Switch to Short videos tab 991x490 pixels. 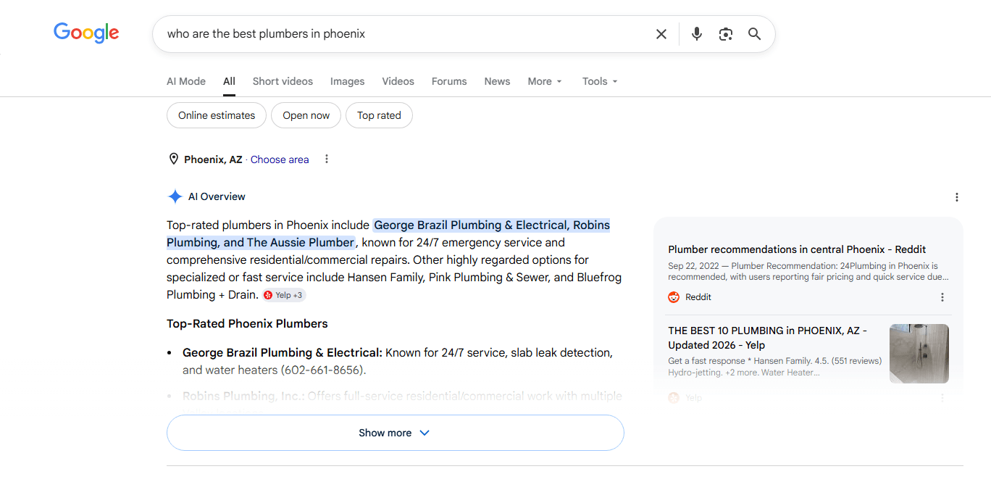[283, 81]
